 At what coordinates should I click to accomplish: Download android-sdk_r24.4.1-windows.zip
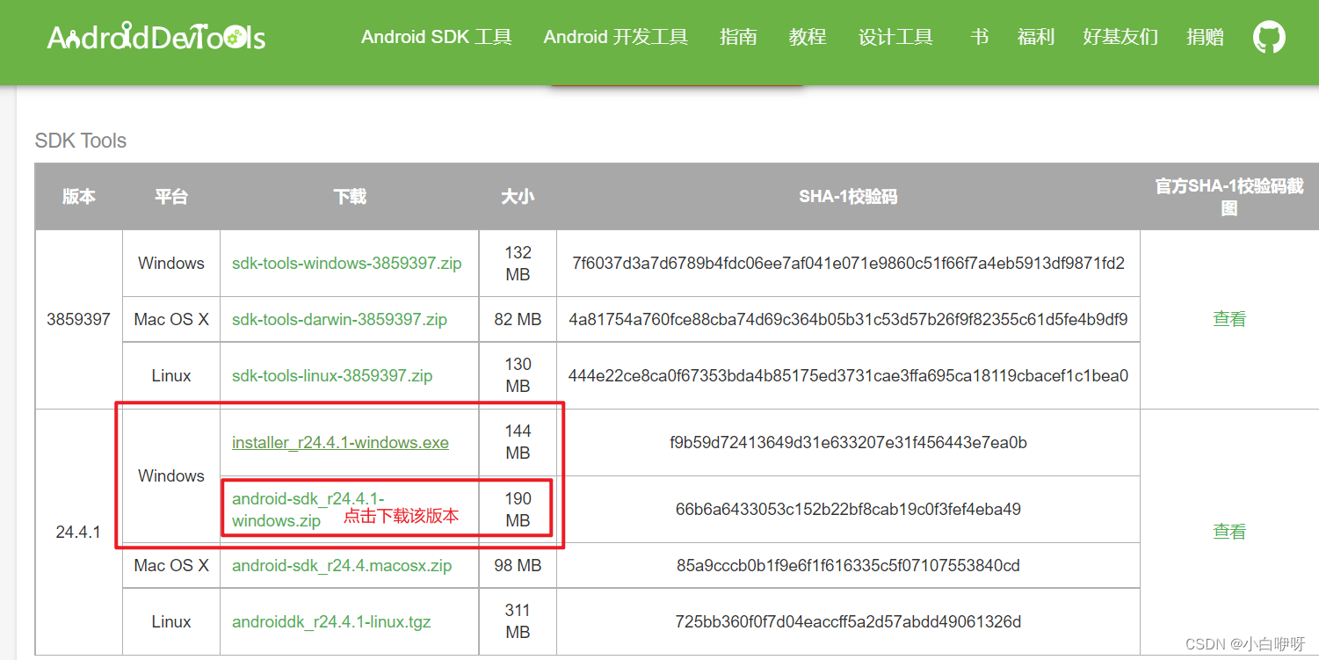[308, 510]
